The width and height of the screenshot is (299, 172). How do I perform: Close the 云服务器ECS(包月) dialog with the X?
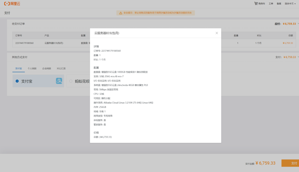point(217,33)
